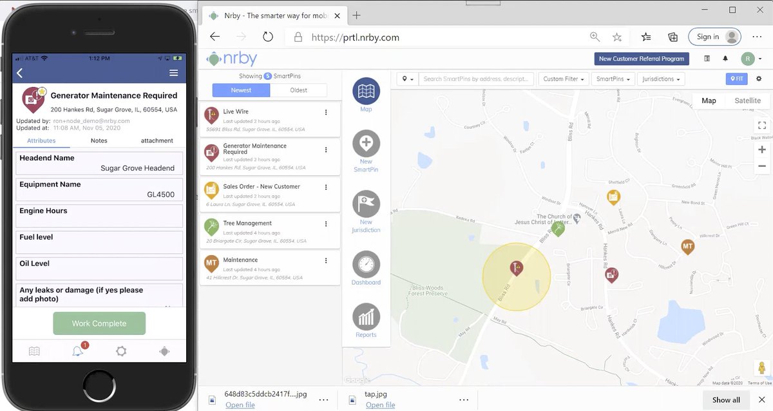Viewport: 773px width, 411px height.
Task: Select the Street View pegman
Action: 761,368
